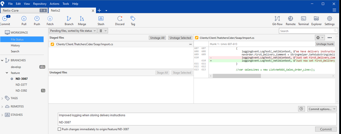Click the Unstage hunk button
This screenshot has width=341, height=134.
pos(325,44)
